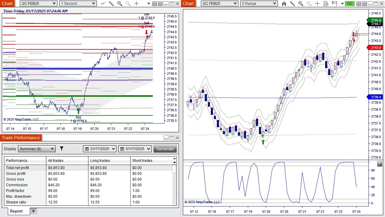Click left chart's second gray link square
Image resolution: width=385 pixels, height=217 pixels.
click(160, 4)
